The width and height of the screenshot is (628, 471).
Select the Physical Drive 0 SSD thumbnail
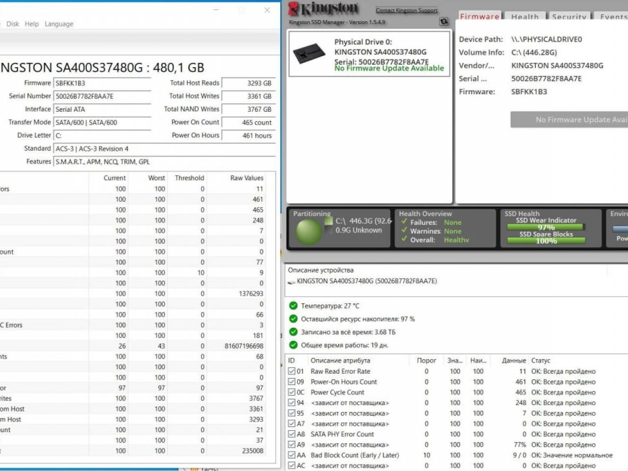[x=309, y=53]
